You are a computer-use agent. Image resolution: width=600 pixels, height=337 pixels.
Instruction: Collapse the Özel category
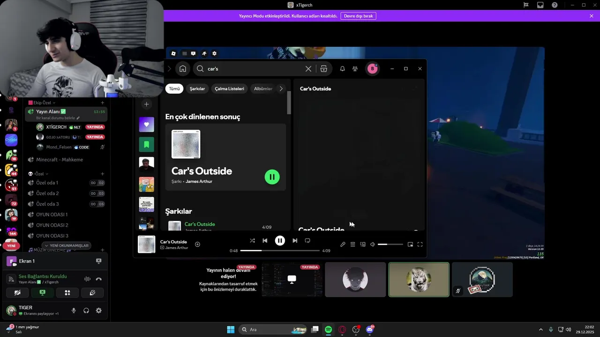point(38,174)
